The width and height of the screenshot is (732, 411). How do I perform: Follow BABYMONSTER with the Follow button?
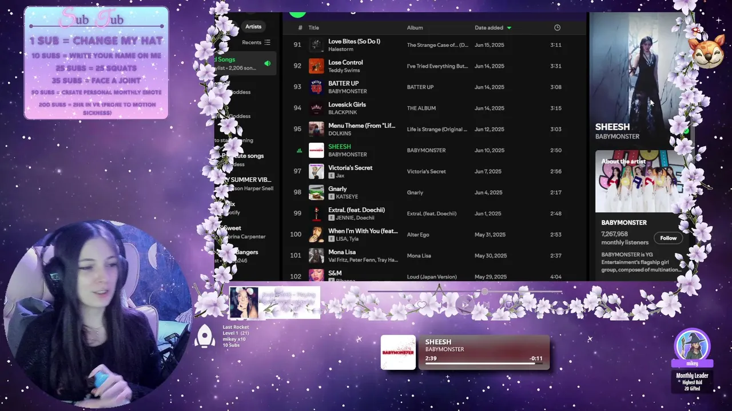(668, 238)
